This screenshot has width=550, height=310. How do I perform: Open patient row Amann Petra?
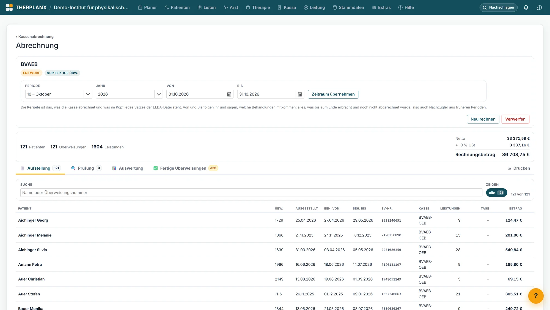click(275, 265)
